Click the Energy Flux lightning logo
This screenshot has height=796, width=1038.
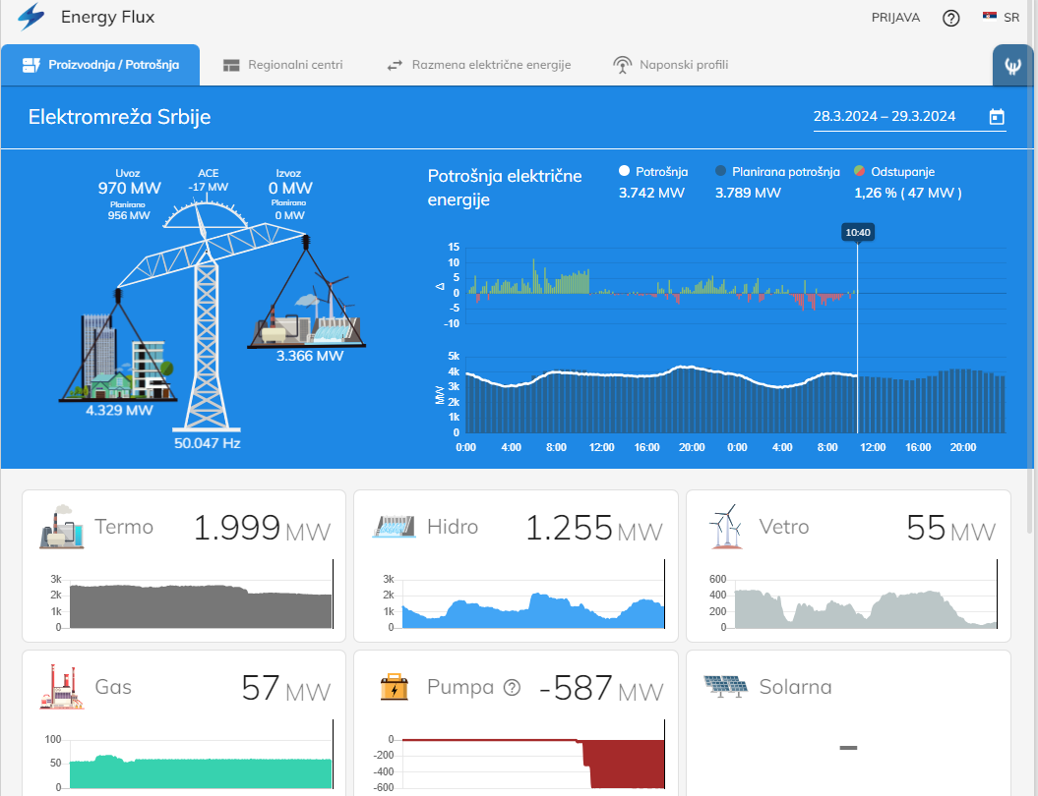31,17
